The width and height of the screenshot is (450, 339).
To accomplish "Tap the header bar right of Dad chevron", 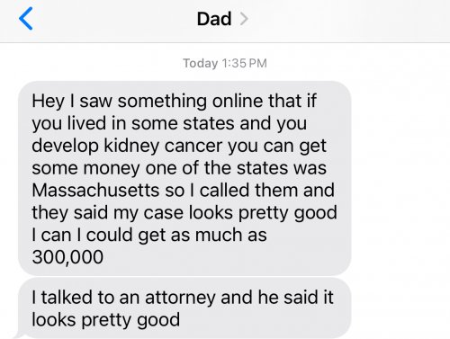I will tap(348, 21).
